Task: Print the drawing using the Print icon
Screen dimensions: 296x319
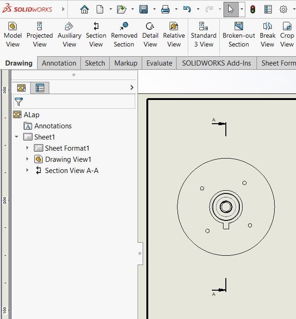Action: [x=165, y=9]
